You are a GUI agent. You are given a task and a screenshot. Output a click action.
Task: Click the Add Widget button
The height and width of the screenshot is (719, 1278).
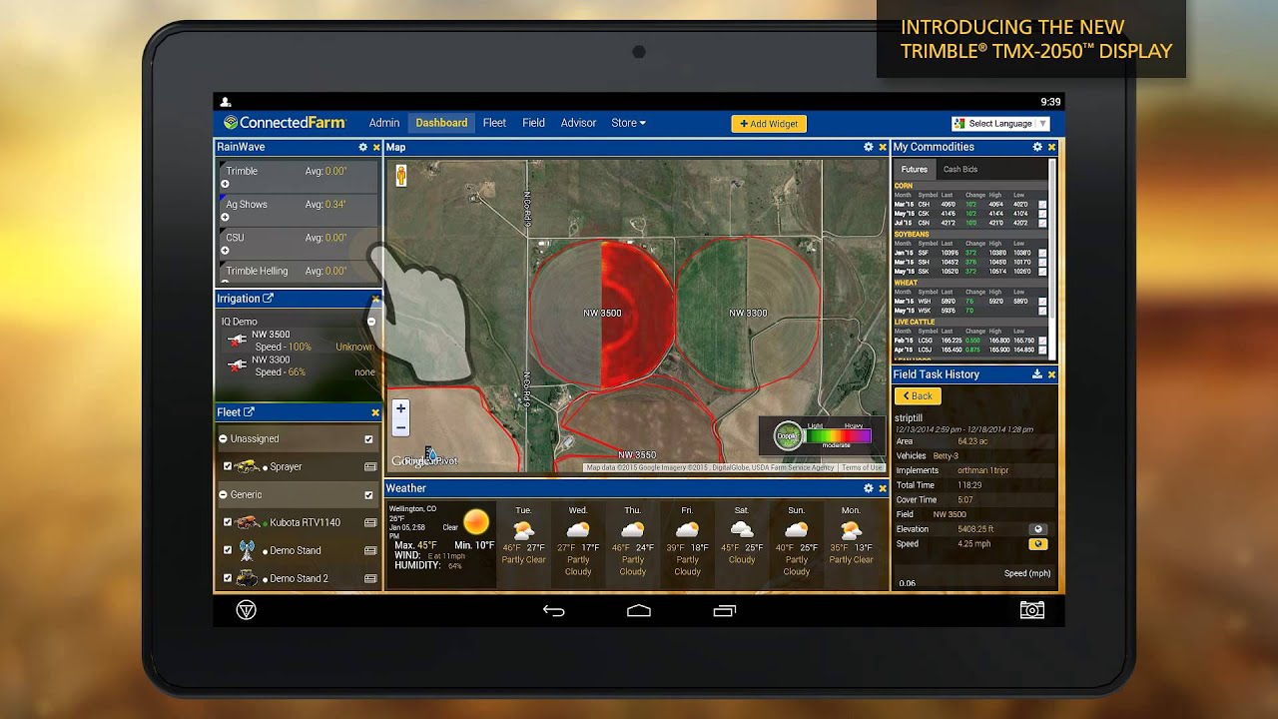point(769,124)
